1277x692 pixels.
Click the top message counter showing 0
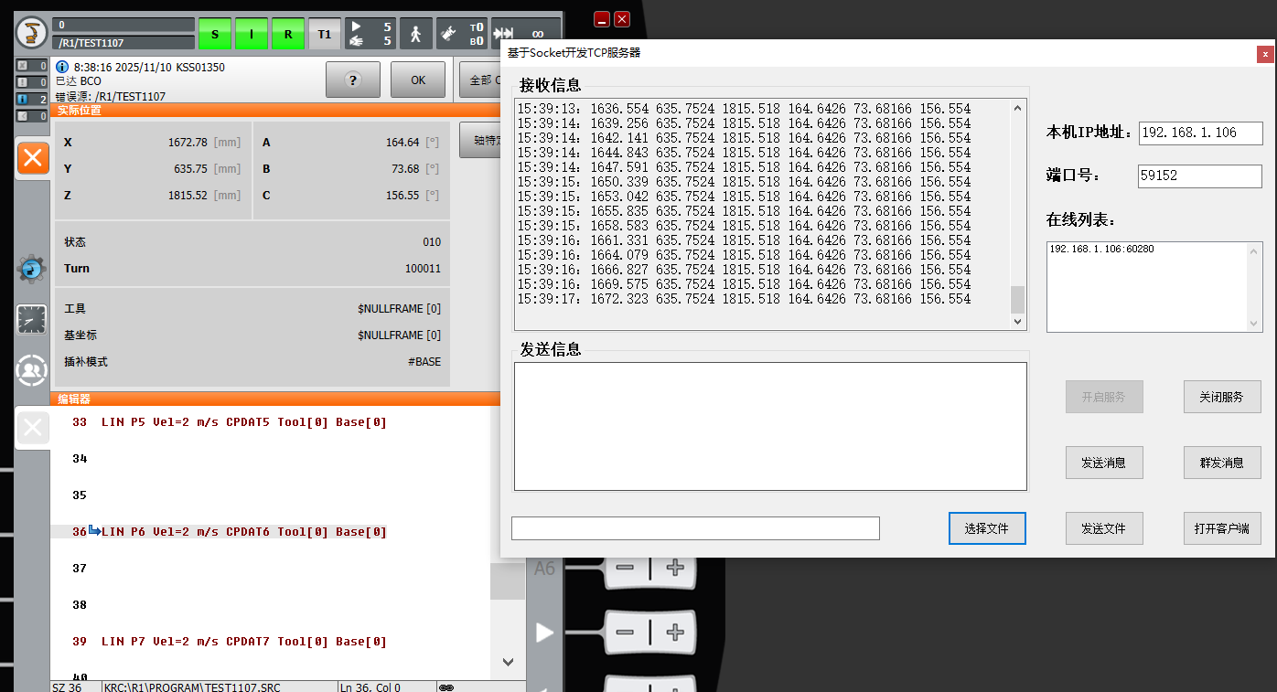(32, 66)
